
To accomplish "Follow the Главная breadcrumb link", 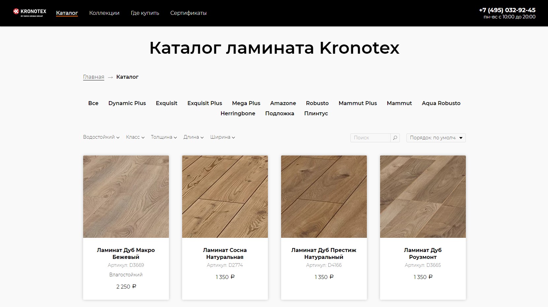I will point(93,77).
